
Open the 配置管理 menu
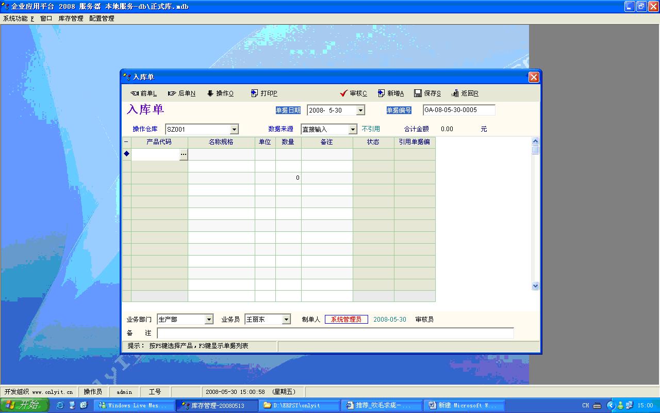pyautogui.click(x=102, y=19)
